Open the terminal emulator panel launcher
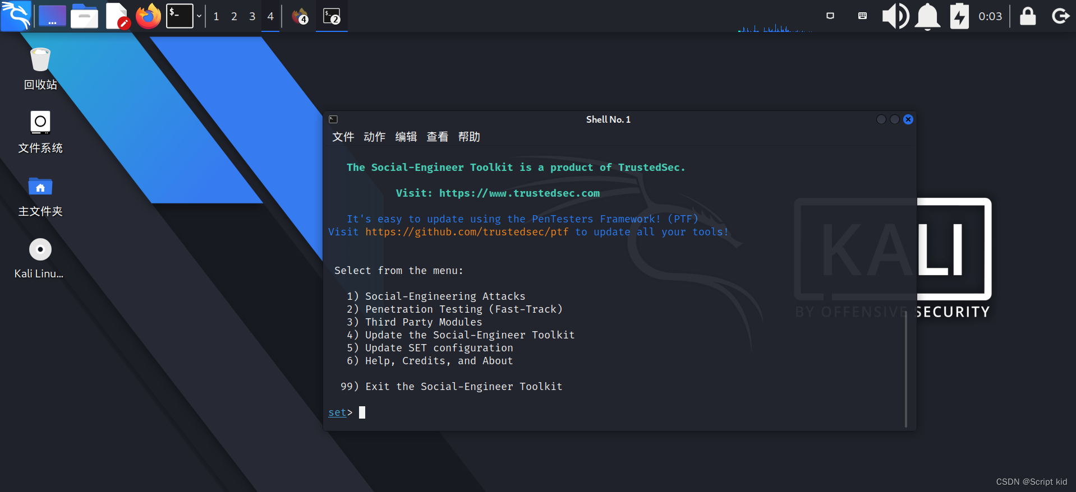This screenshot has width=1076, height=492. tap(180, 16)
